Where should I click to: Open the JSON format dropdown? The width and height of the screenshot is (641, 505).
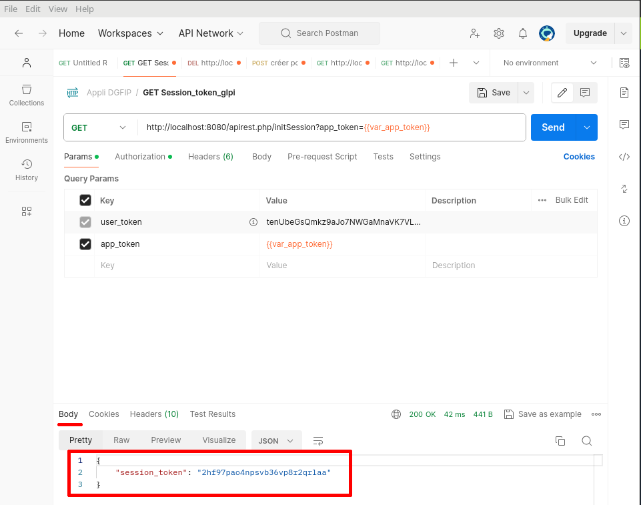[276, 441]
